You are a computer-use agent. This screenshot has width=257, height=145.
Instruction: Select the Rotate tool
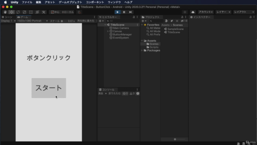(18, 12)
